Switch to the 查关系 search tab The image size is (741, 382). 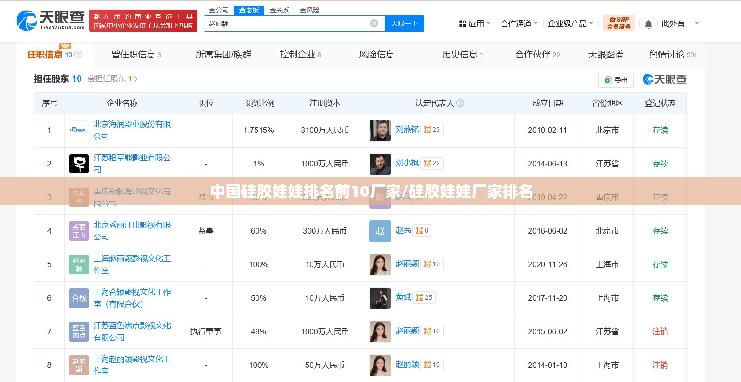279,10
